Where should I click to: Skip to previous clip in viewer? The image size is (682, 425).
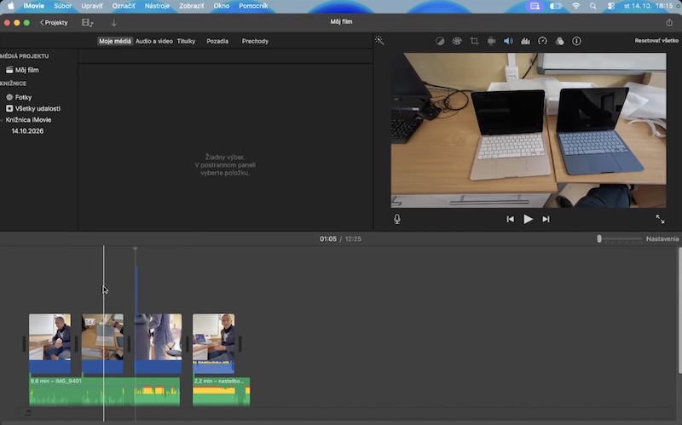point(510,219)
